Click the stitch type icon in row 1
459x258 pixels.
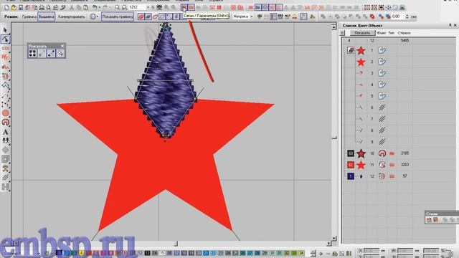[382, 50]
